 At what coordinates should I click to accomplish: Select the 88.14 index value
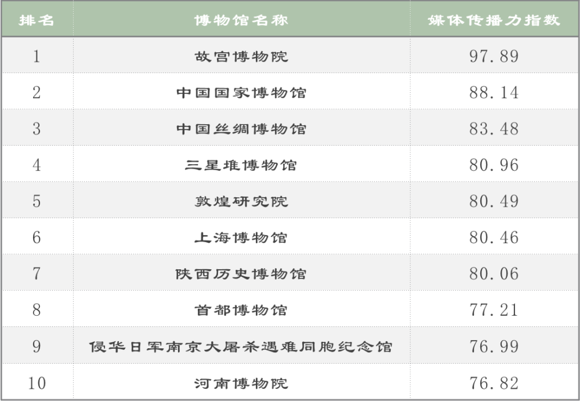(494, 93)
